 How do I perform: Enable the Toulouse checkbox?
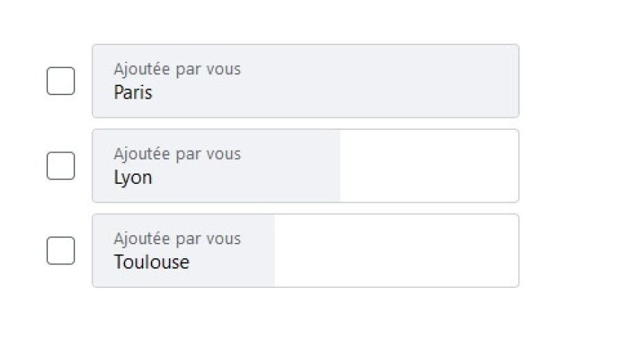pyautogui.click(x=61, y=251)
